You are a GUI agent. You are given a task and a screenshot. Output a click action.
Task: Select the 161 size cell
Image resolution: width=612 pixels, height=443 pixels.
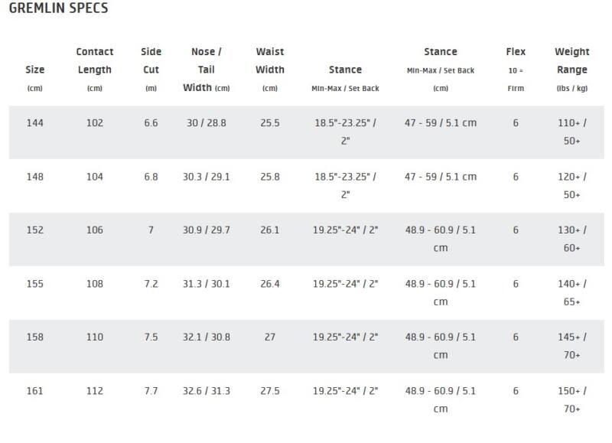click(35, 391)
